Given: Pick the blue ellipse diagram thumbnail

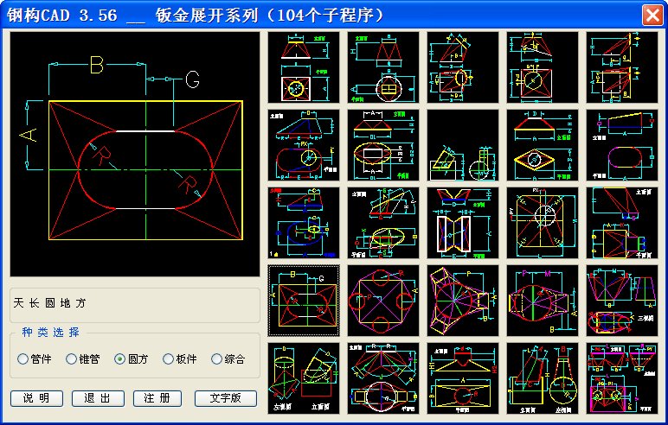Looking at the screenshot, I should (303, 222).
